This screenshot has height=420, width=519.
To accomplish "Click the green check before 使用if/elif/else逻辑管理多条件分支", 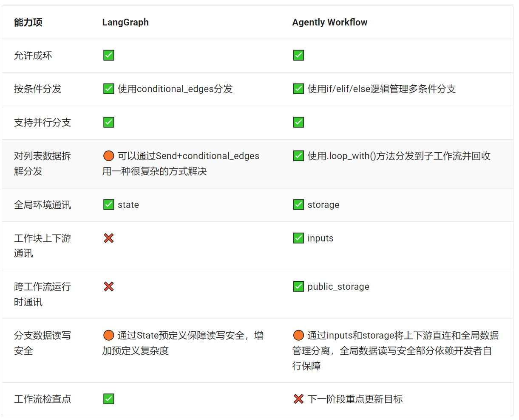I will point(299,89).
